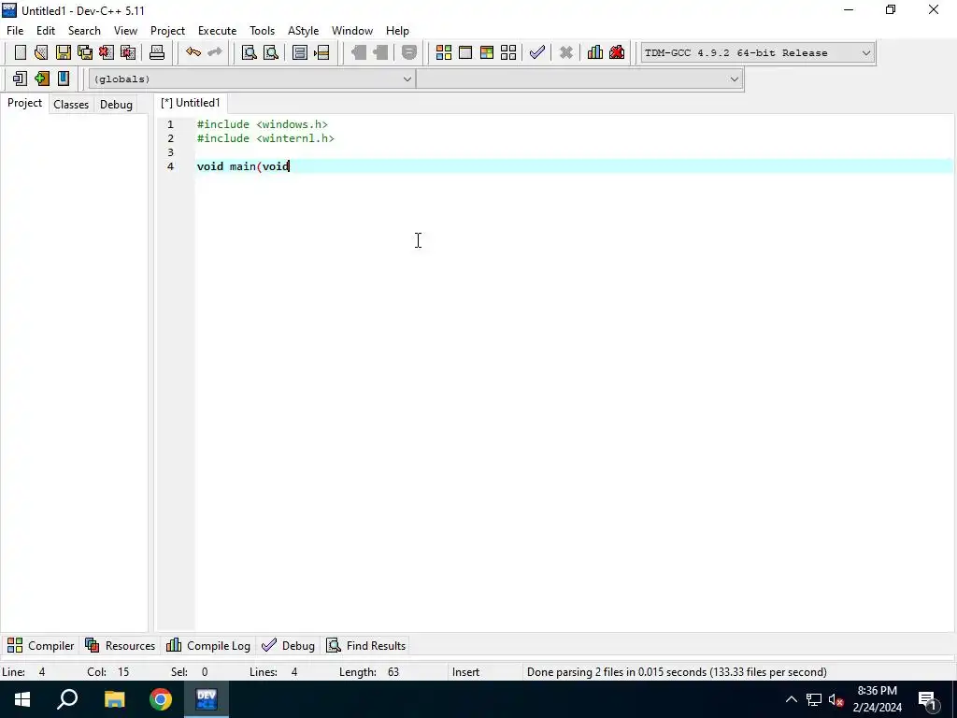Click the Run window toolbar icon
Viewport: 957px width, 718px height.
[x=465, y=52]
